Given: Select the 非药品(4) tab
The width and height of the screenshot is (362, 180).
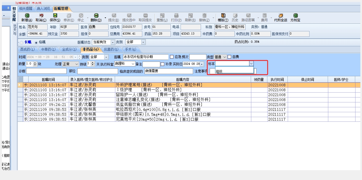Looking at the screenshot, I should (91, 50).
